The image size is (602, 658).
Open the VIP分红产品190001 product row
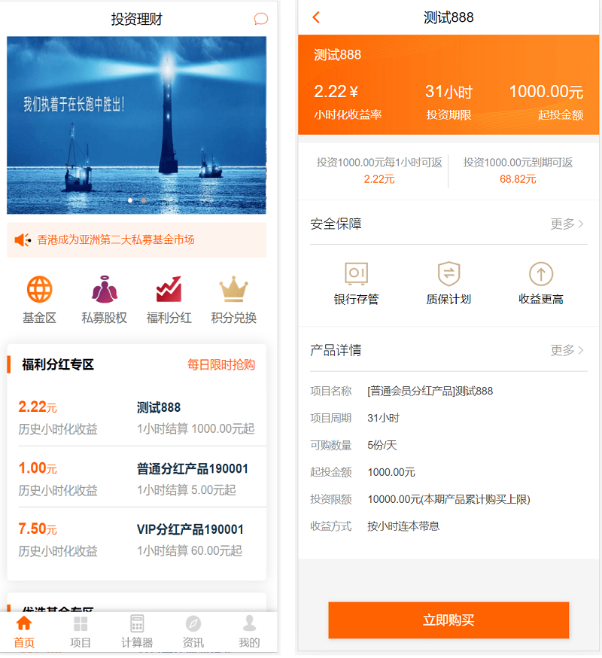point(136,539)
